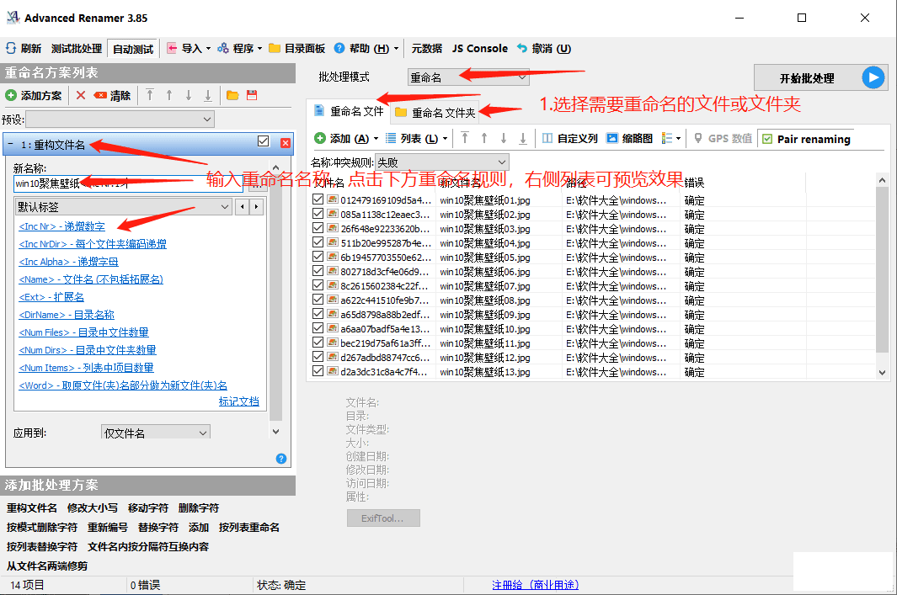This screenshot has height=595, width=897.
Task: Click the red X delete method icon
Action: tap(81, 95)
